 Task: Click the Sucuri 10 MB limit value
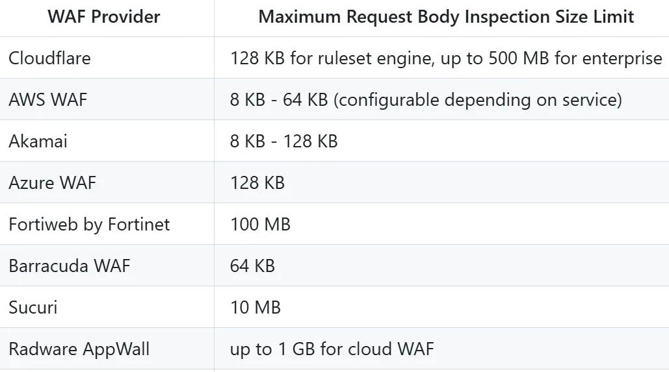256,307
